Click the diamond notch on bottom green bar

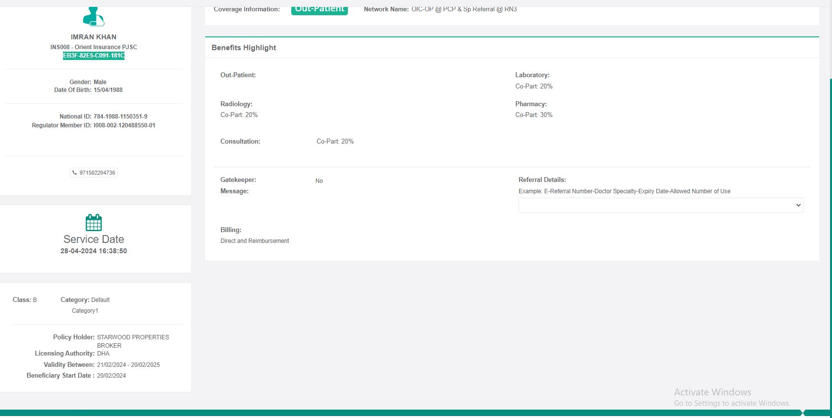tap(802, 413)
